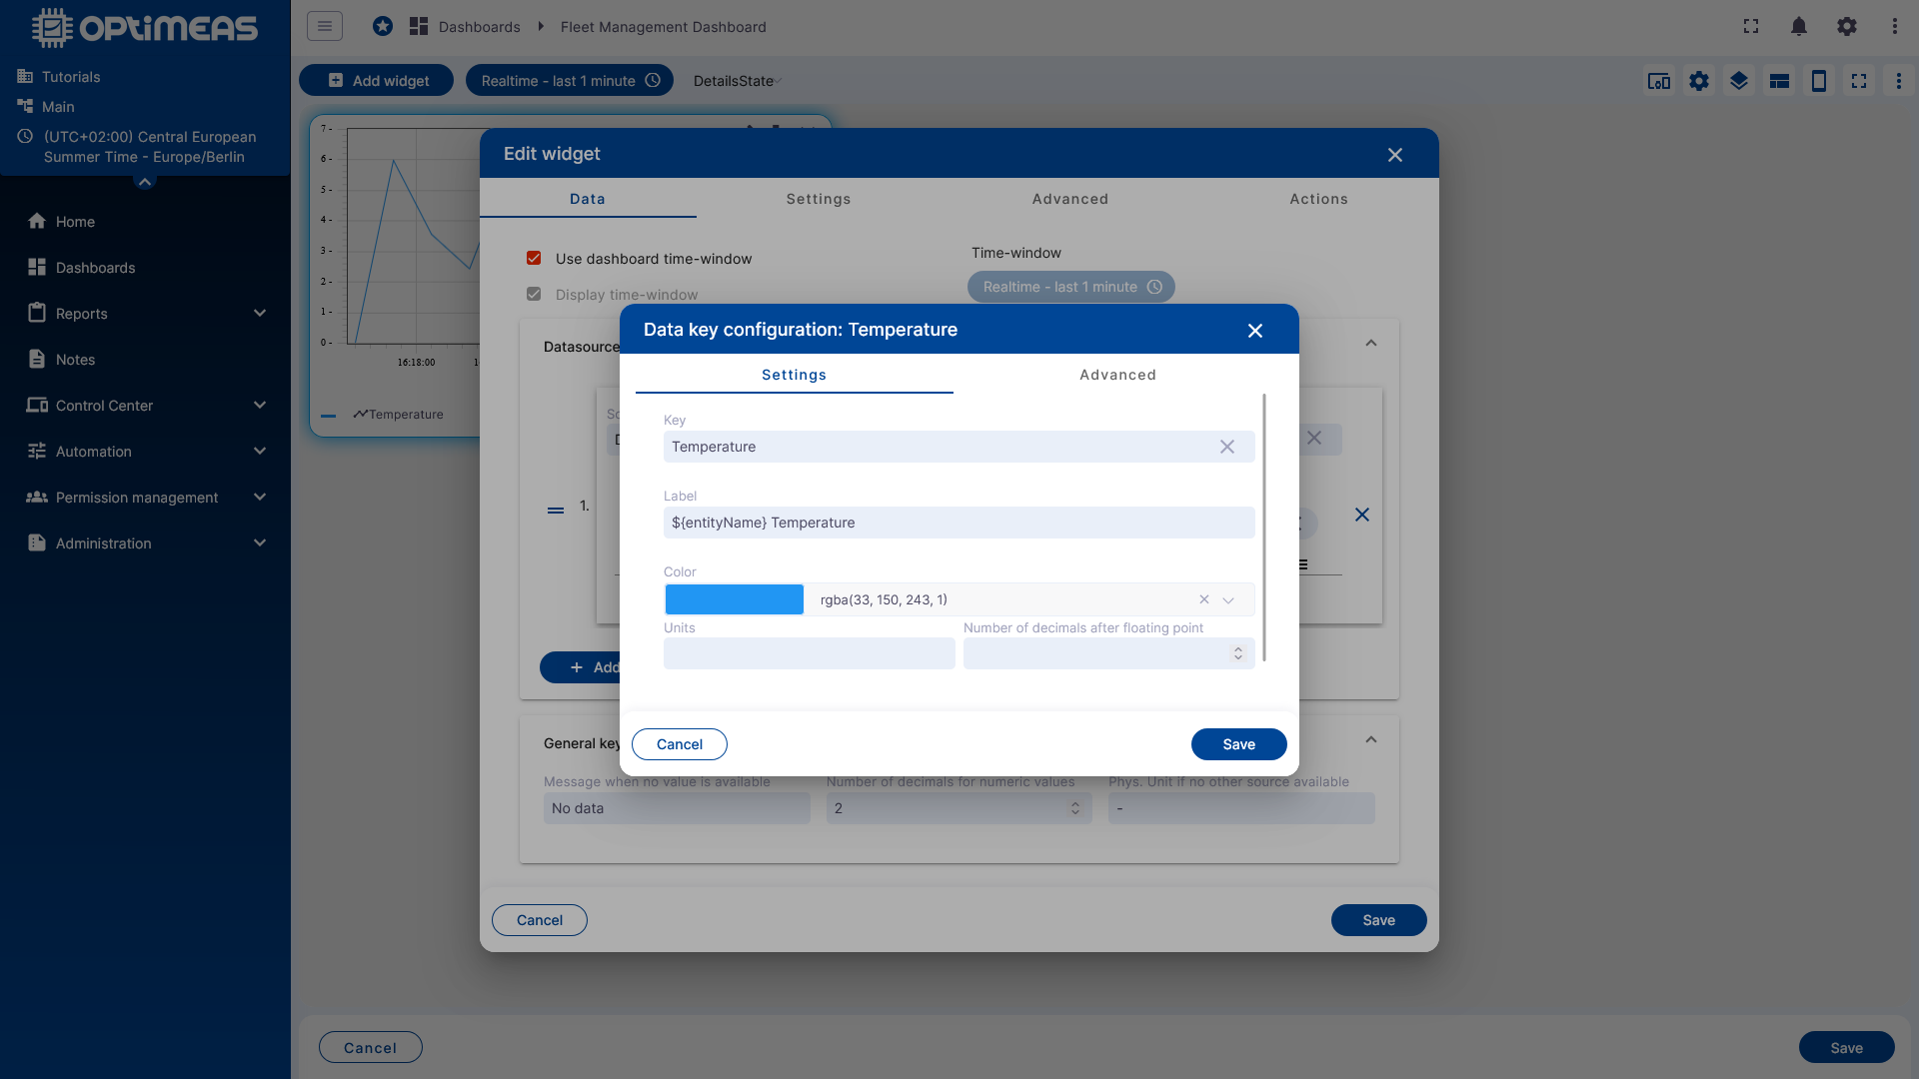Image resolution: width=1919 pixels, height=1079 pixels.
Task: Save the data key configuration
Action: coord(1239,744)
